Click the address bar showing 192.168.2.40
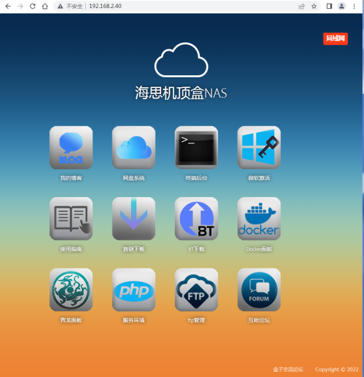Image resolution: width=364 pixels, height=377 pixels. tap(176, 6)
